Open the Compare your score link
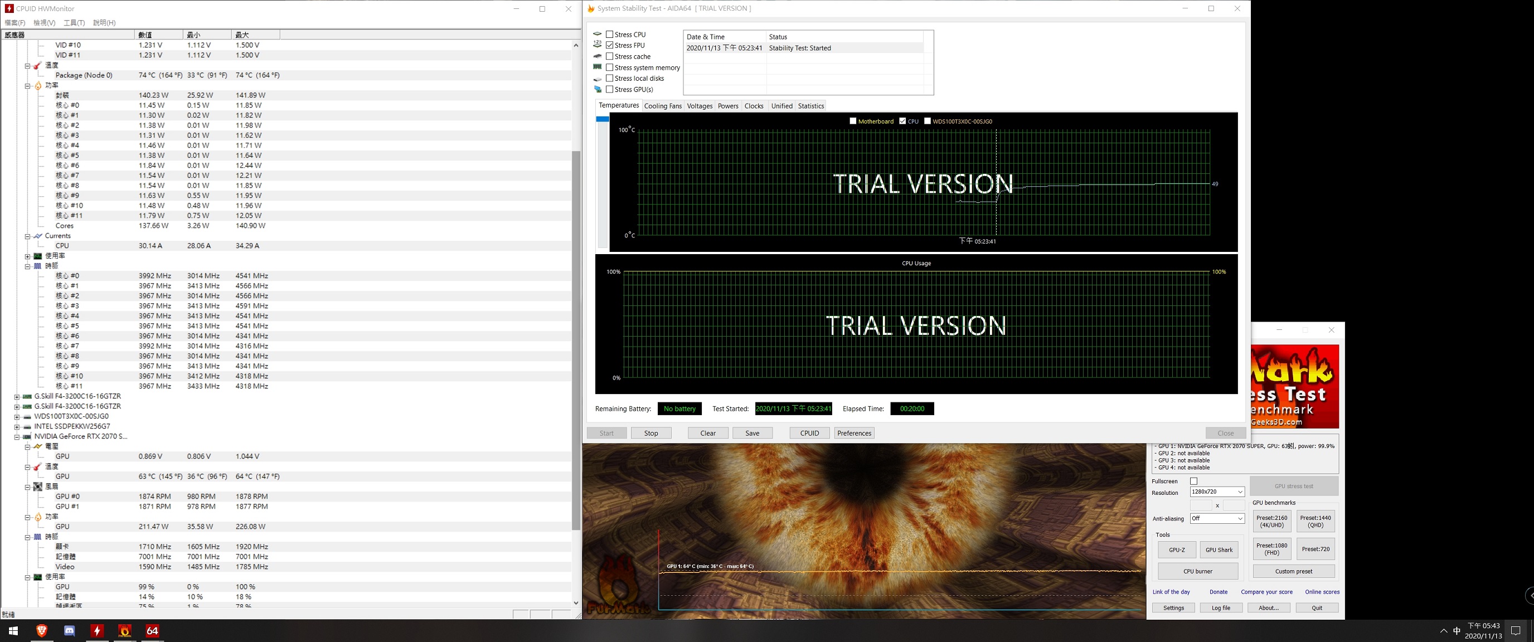Screen dimensions: 1534x642 pyautogui.click(x=1266, y=592)
